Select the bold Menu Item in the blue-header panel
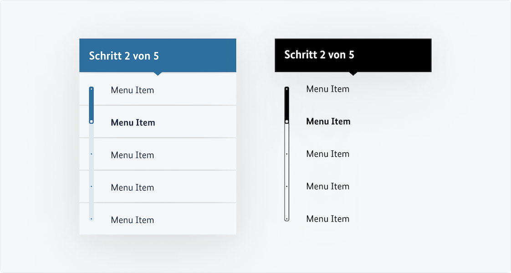This screenshot has width=511, height=273. [133, 123]
